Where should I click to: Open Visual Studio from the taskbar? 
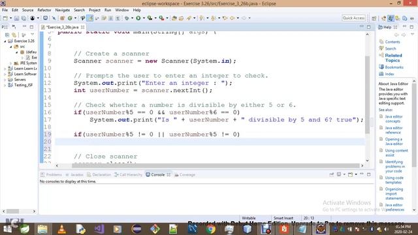[x=99, y=229]
